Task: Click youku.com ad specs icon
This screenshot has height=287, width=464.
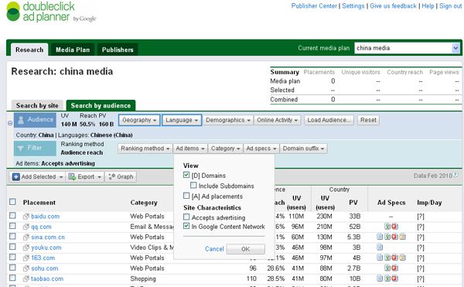Action: coord(380,247)
